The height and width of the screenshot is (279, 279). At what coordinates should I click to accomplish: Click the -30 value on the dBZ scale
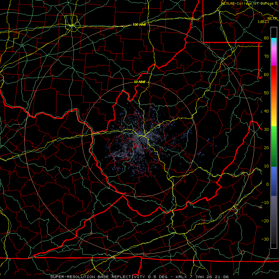pos(265,239)
